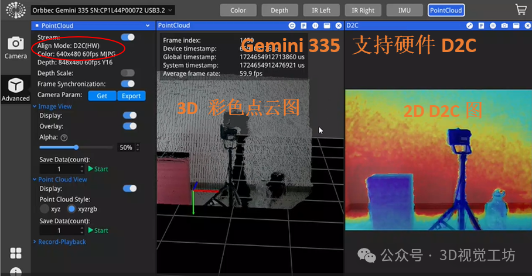Toggle Frame Synchronization switch
The height and width of the screenshot is (276, 532).
[128, 84]
